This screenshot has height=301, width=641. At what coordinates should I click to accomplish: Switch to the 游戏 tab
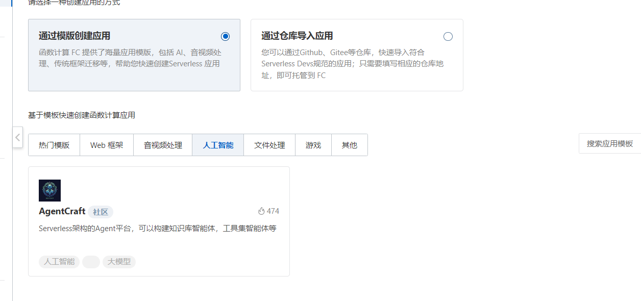pos(313,145)
